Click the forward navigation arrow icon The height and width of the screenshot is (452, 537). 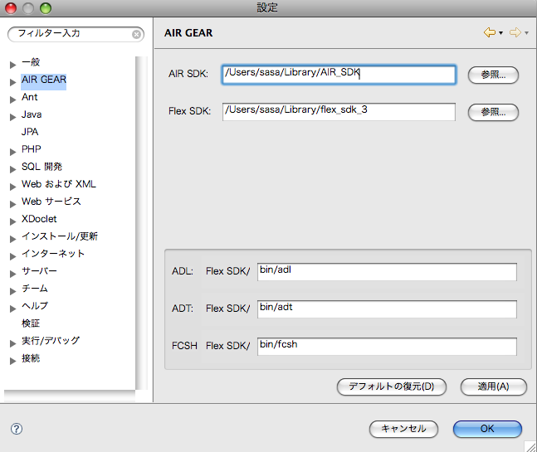click(515, 33)
